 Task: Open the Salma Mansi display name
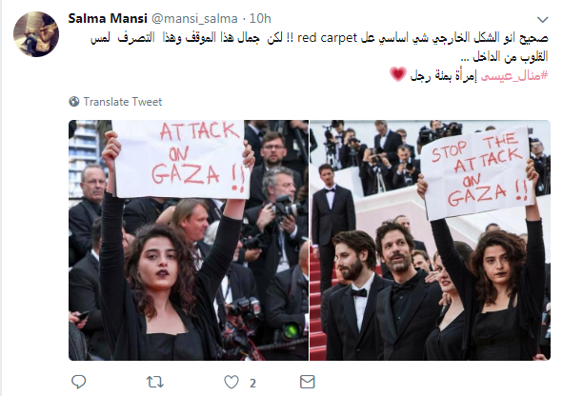point(108,19)
